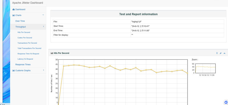The height and width of the screenshot is (105, 228).
Task: Click the Hits Per Second panel chart icon
Action: [x=52, y=53]
